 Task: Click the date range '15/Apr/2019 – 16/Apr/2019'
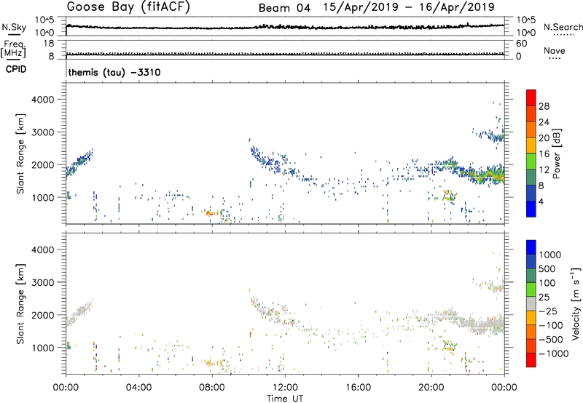coord(409,7)
